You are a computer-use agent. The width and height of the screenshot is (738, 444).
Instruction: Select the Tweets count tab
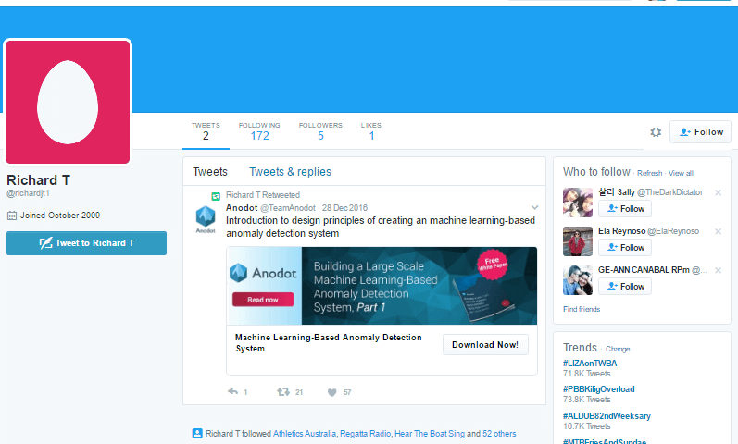(x=206, y=131)
